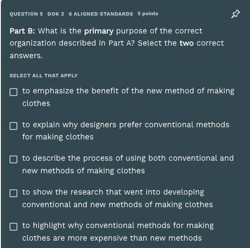The height and width of the screenshot is (248, 250).
Task: Enable the checkbox about showing the research
Action: coord(13,193)
